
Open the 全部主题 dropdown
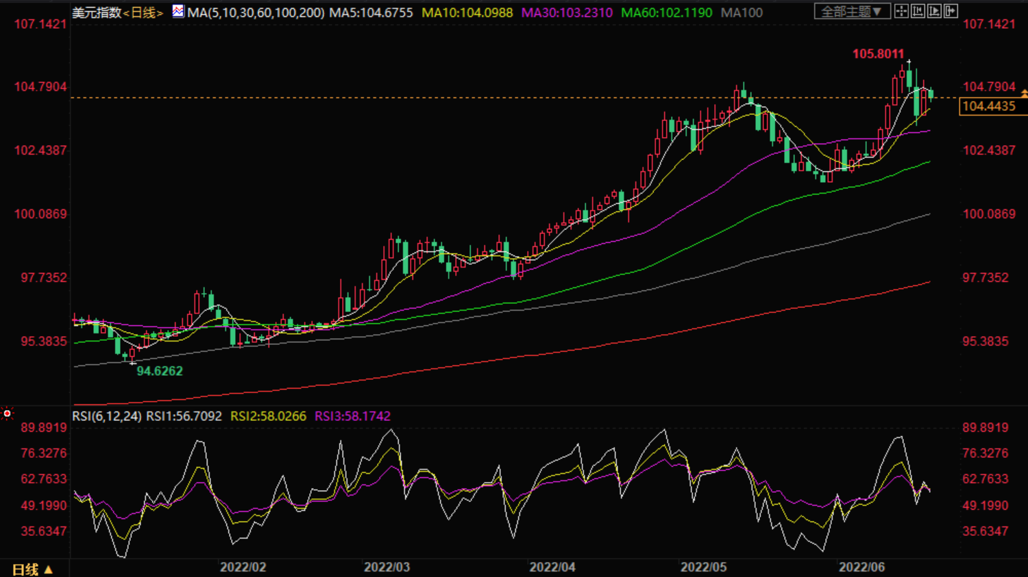[x=851, y=12]
